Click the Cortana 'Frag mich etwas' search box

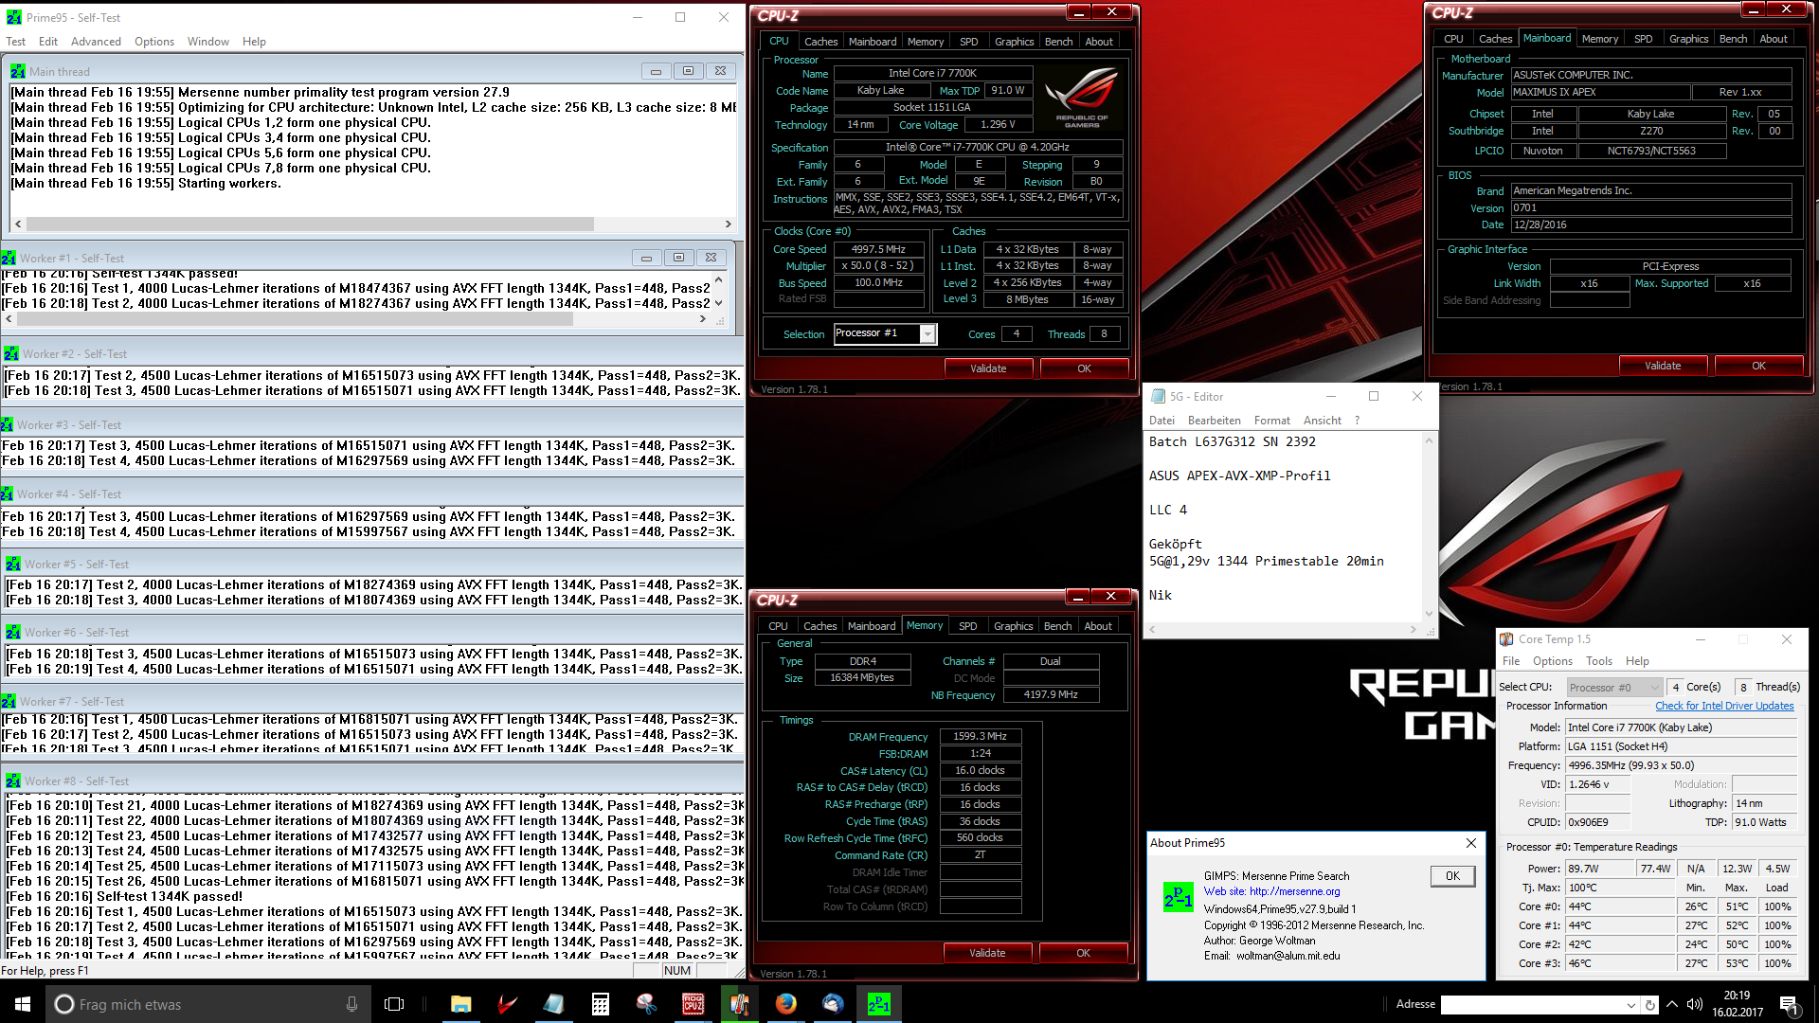click(x=208, y=1004)
